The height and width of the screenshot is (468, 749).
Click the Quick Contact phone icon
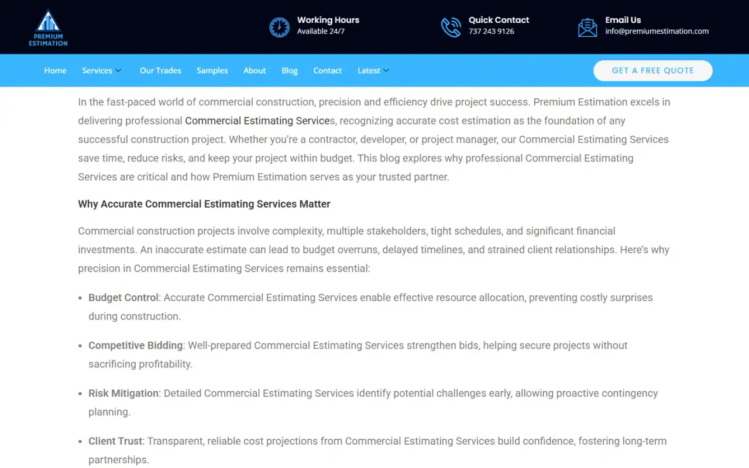tap(451, 27)
